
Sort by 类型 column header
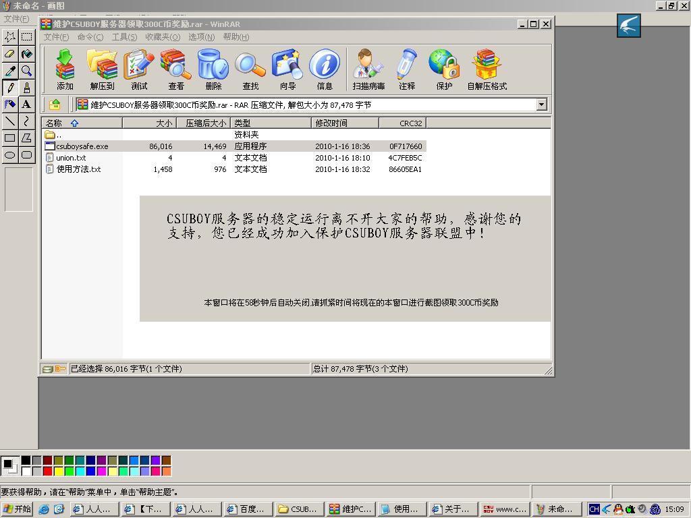coord(271,123)
